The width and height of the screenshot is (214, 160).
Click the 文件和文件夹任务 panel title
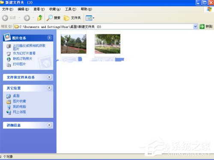click(x=21, y=77)
